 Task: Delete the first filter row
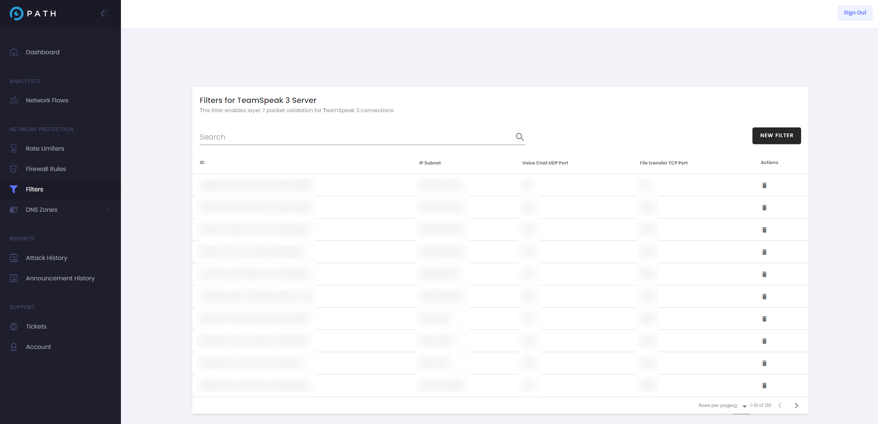click(764, 185)
